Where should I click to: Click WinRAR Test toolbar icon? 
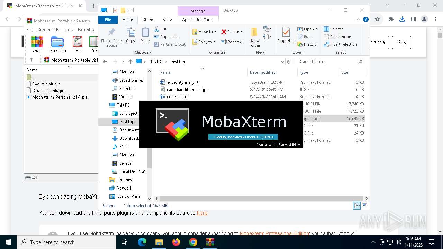tap(78, 44)
